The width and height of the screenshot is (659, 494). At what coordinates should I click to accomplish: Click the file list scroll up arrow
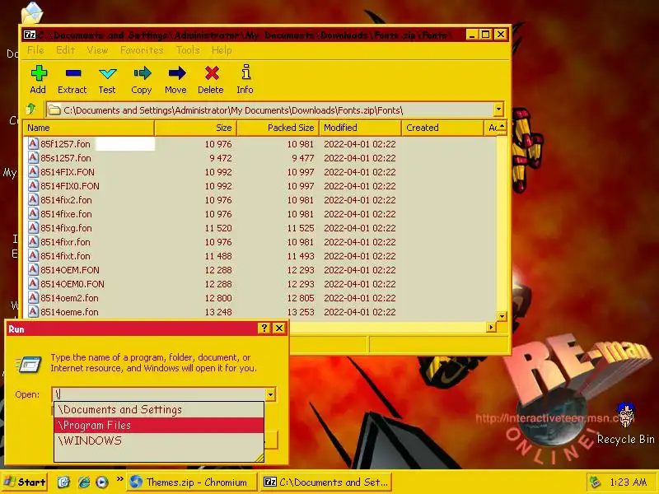coord(502,128)
